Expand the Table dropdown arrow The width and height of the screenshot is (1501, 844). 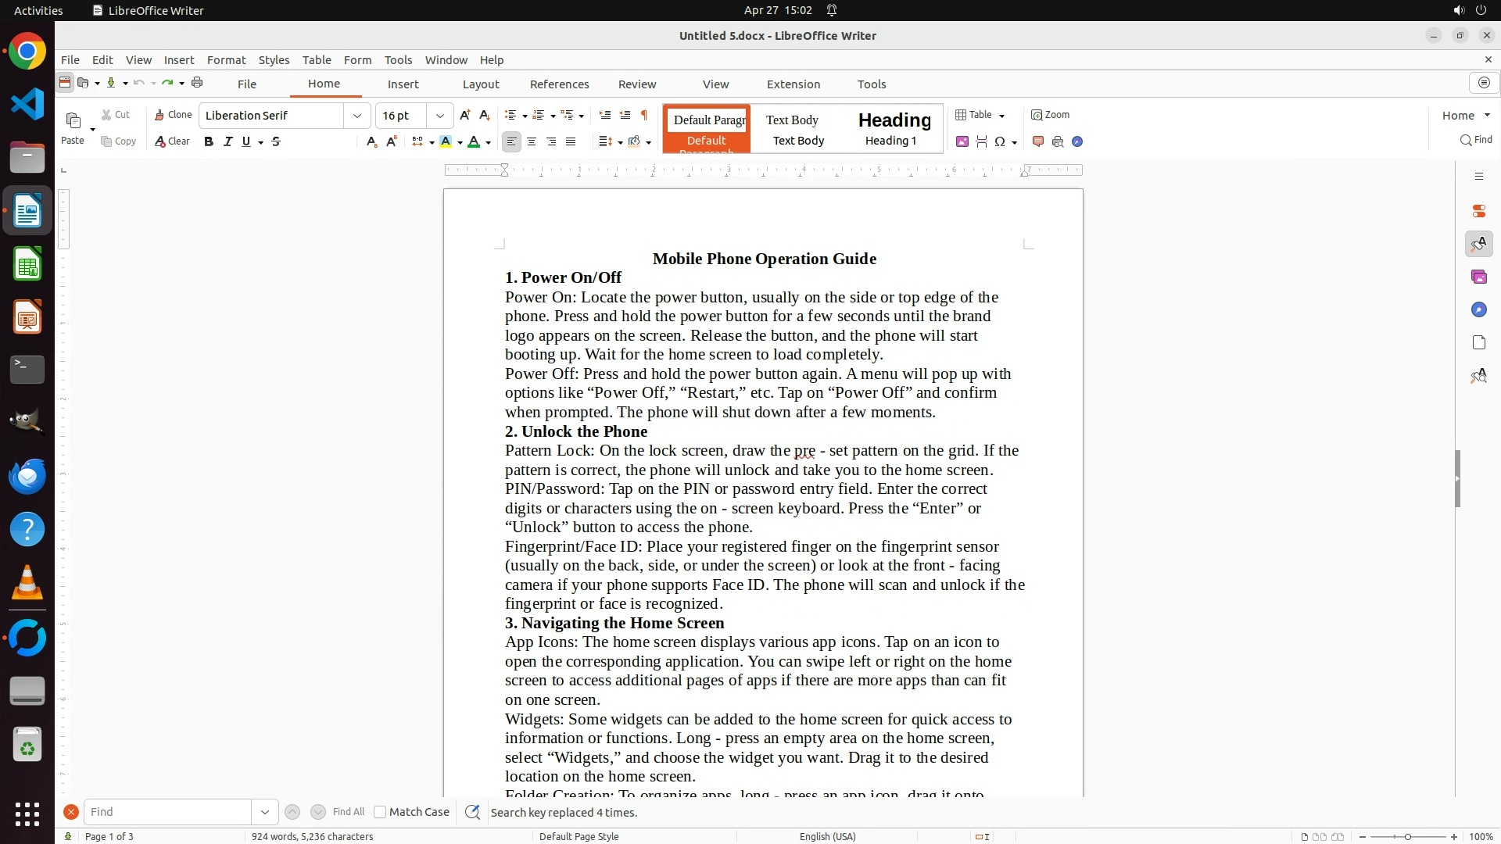(1002, 116)
